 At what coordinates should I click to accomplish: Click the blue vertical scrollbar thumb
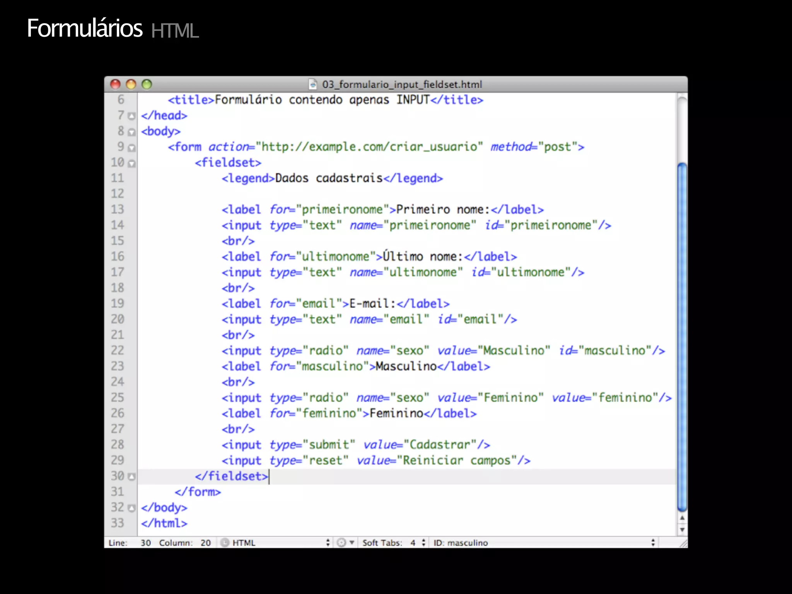(682, 336)
